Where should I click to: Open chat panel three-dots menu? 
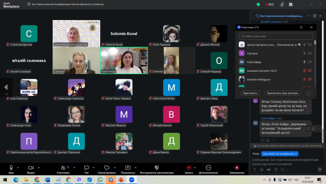(309, 16)
